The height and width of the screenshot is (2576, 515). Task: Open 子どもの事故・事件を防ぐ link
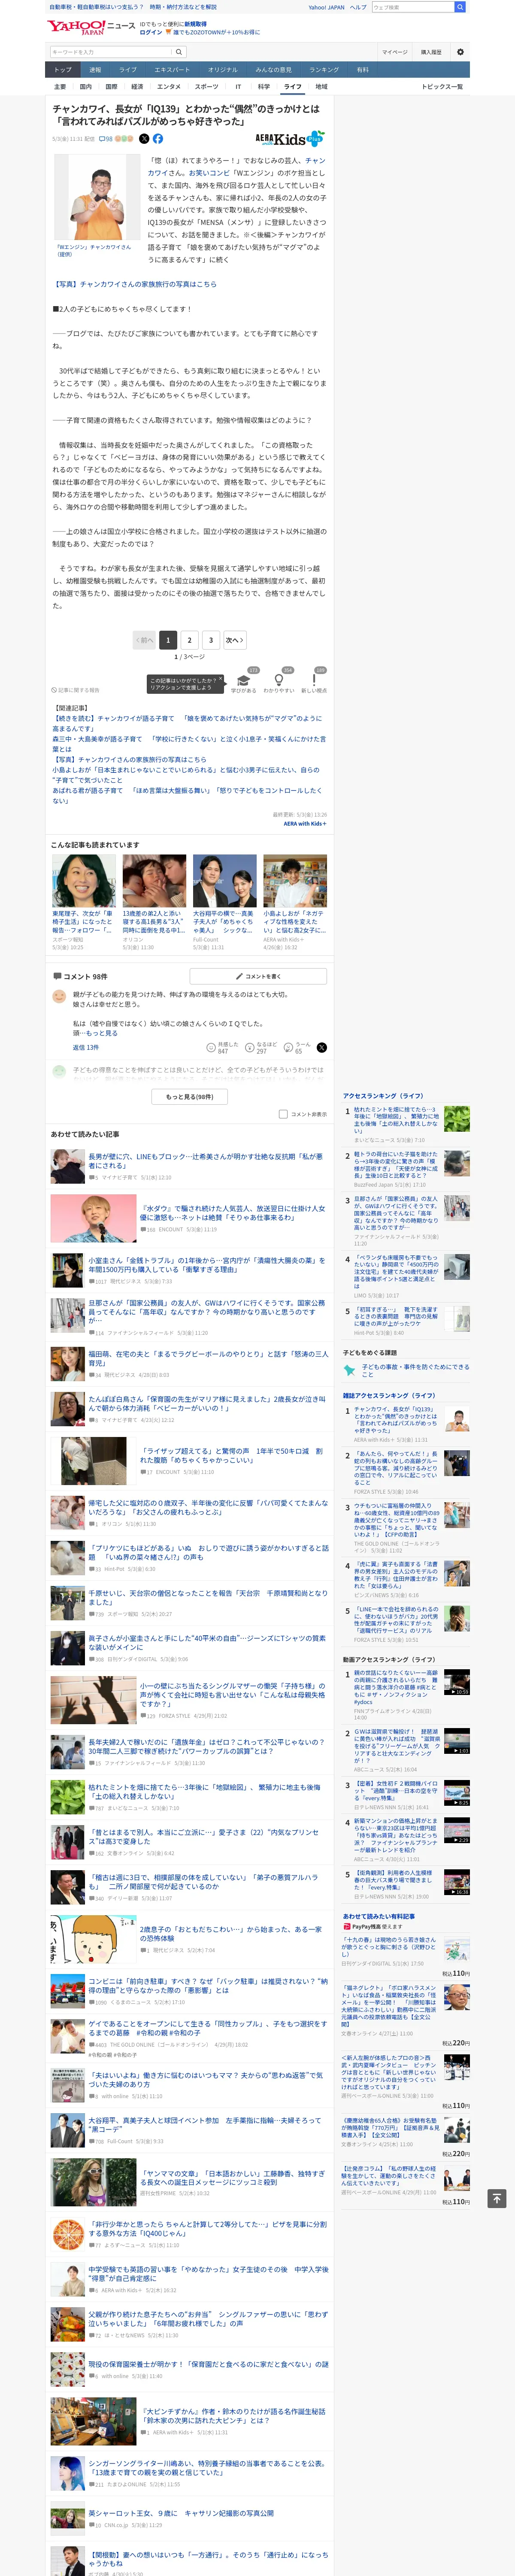pyautogui.click(x=415, y=1370)
